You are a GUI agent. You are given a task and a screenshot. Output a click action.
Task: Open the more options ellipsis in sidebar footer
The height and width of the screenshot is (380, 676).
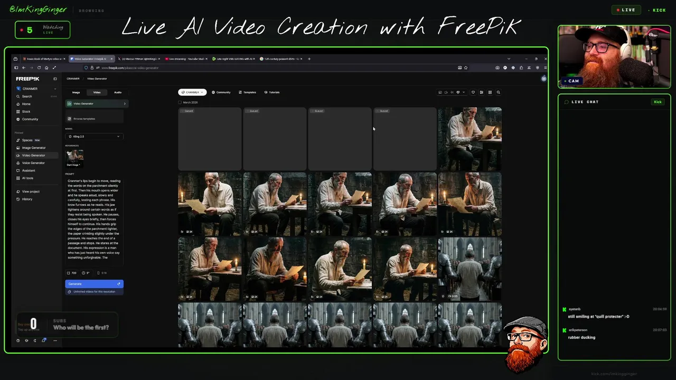55,340
